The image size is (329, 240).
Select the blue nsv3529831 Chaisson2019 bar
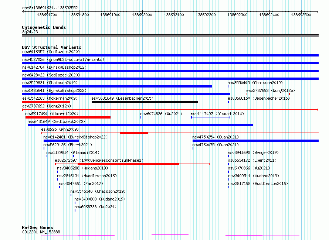point(117,86)
